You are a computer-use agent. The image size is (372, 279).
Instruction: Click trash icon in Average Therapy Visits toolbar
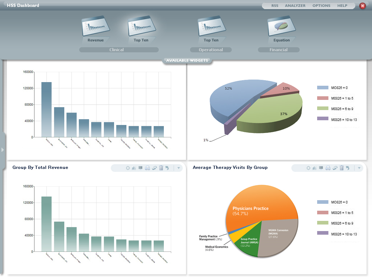pyautogui.click(x=341, y=168)
